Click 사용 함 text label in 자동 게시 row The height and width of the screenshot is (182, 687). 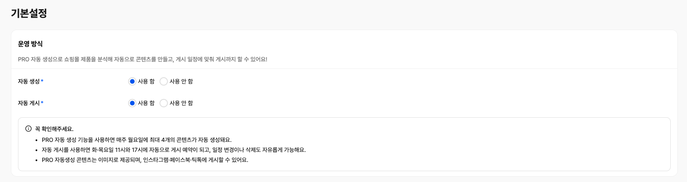point(146,103)
